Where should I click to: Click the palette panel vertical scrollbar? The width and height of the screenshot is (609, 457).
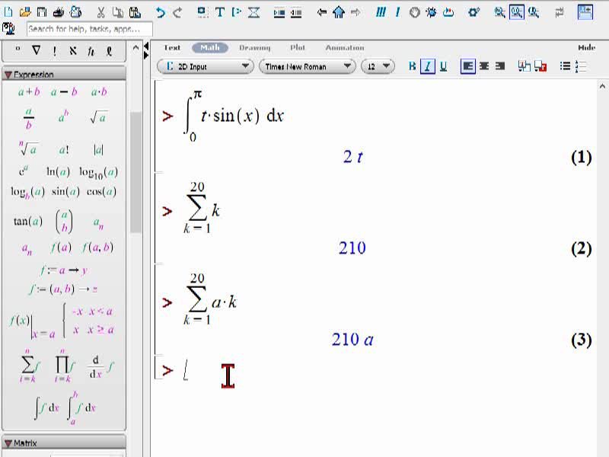pos(136,172)
